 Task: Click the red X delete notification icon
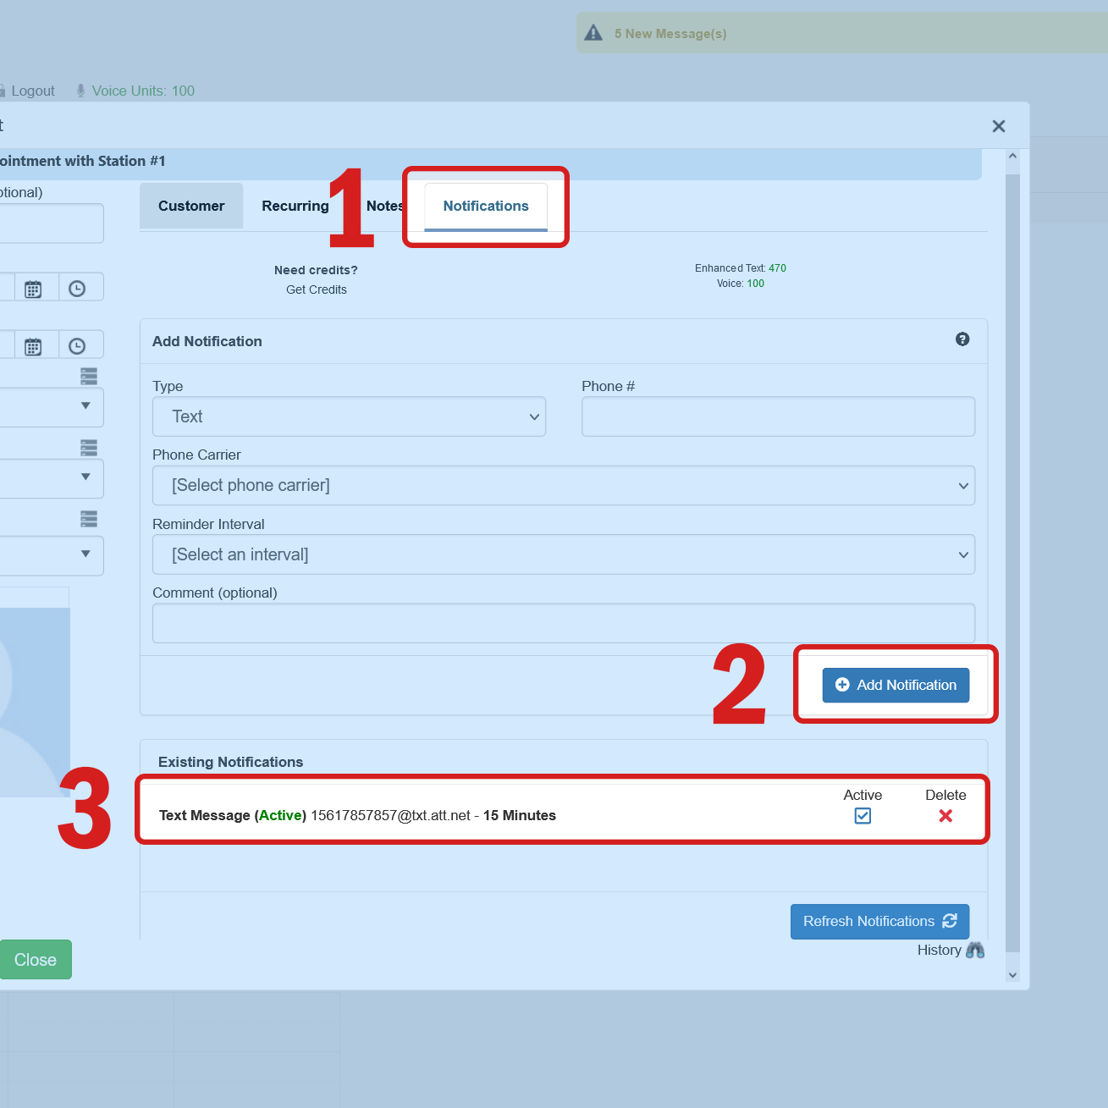click(x=945, y=816)
